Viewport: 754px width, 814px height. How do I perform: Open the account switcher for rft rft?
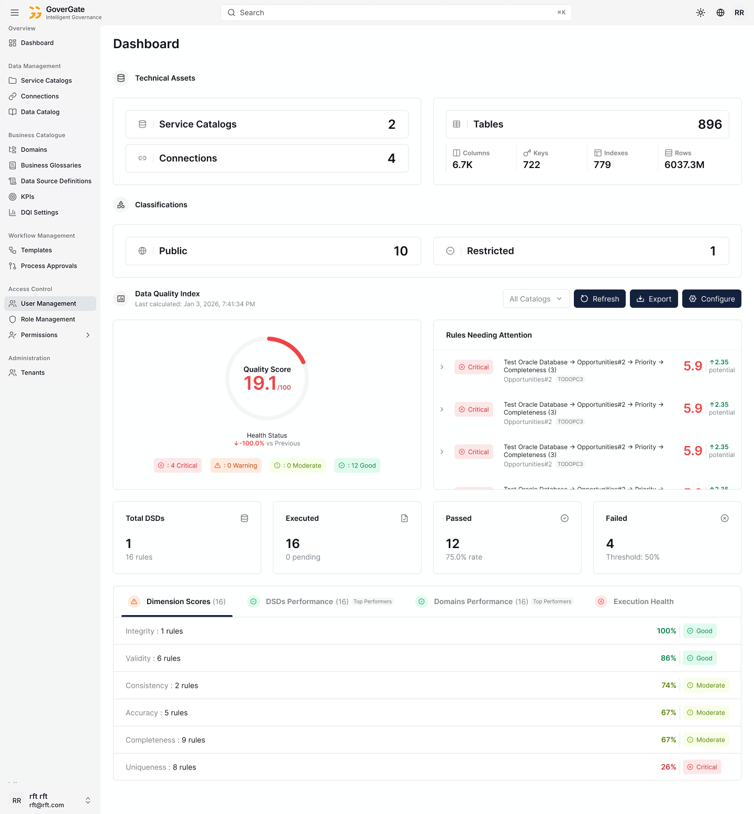pos(88,800)
